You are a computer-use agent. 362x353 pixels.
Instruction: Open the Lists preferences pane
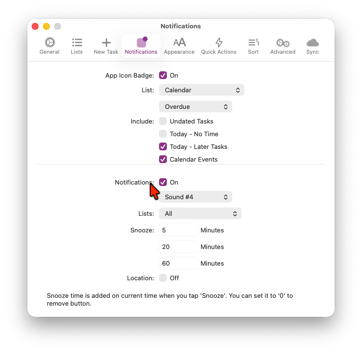[77, 46]
